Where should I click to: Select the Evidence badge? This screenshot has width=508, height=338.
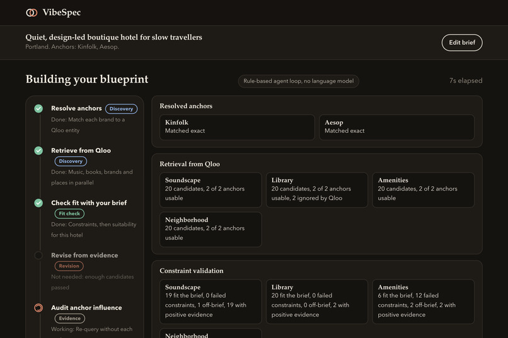[x=70, y=318]
